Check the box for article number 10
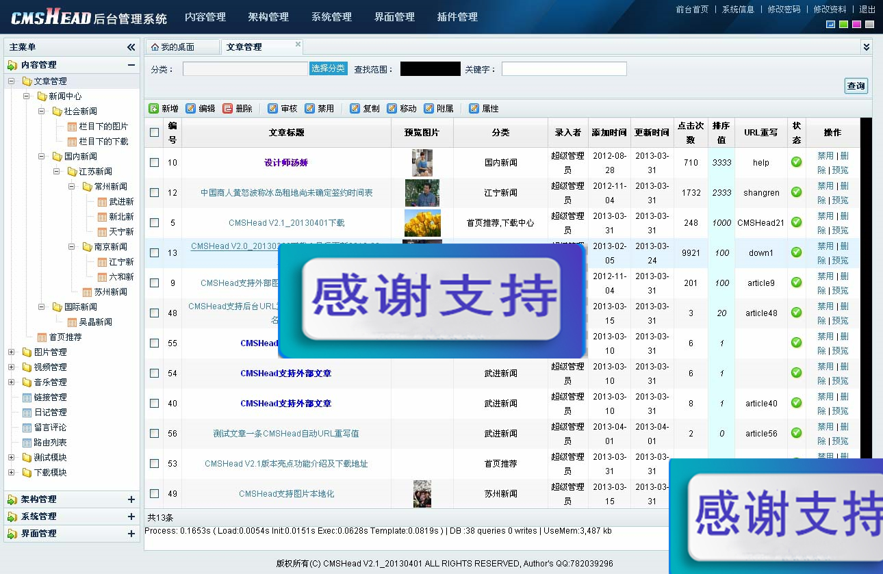This screenshot has height=574, width=883. (x=155, y=163)
